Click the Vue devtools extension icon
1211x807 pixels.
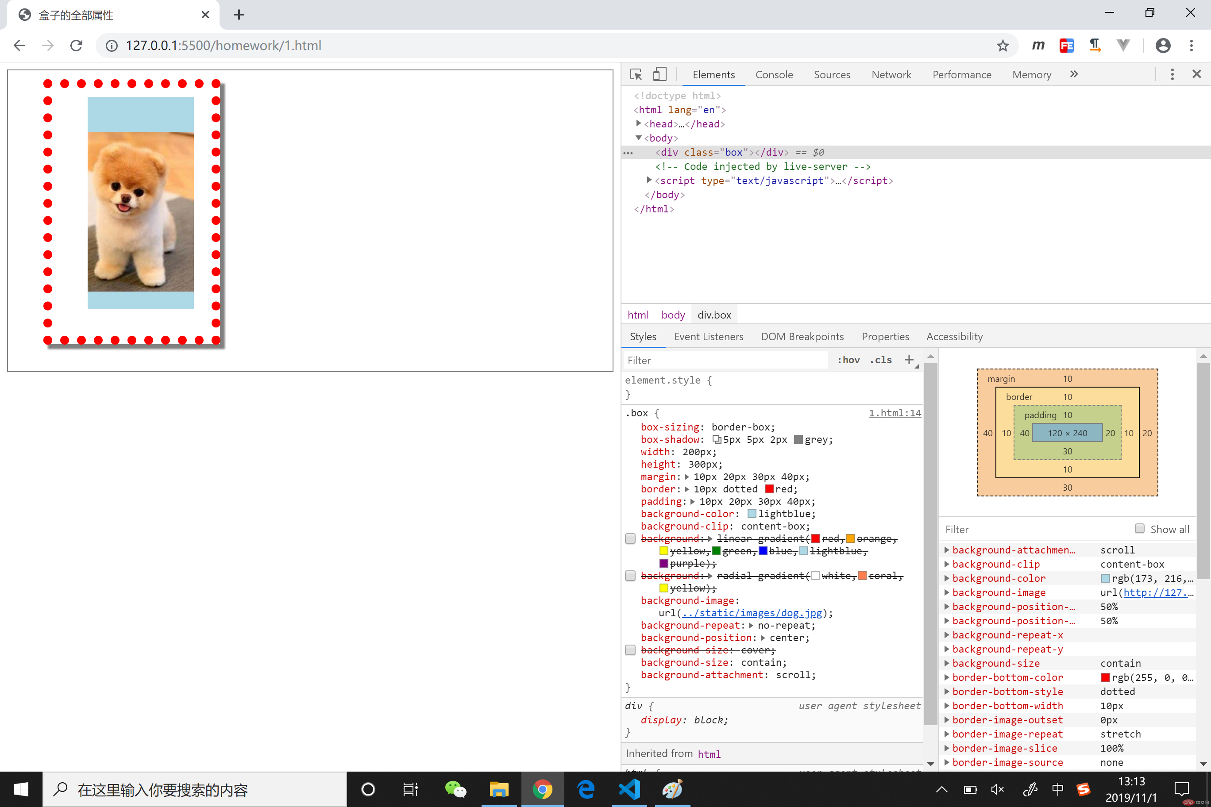[x=1123, y=46]
